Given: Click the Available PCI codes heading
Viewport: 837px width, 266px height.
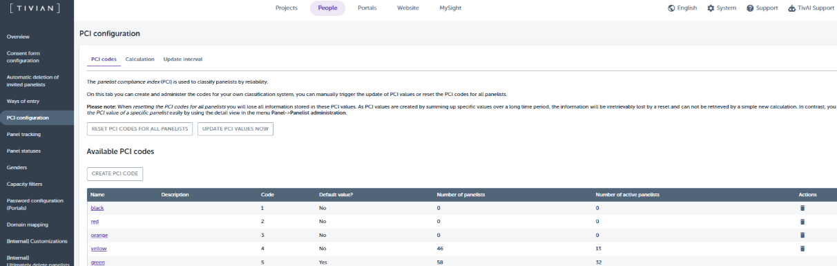Looking at the screenshot, I should point(120,151).
